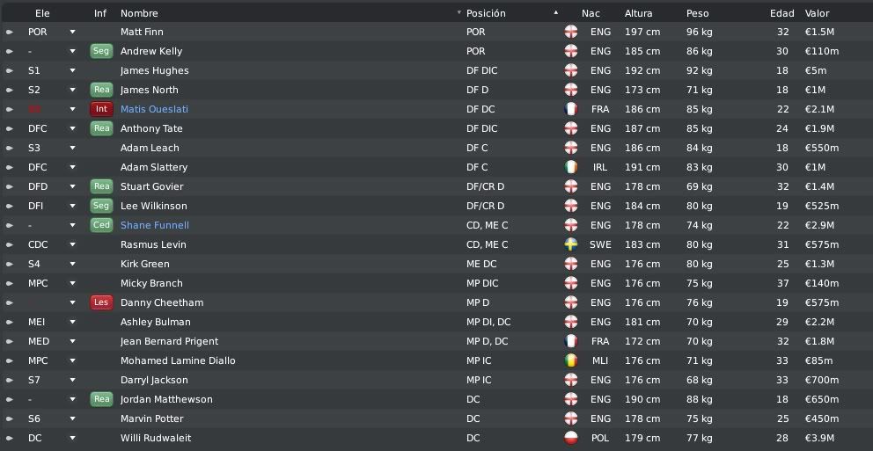Click Willi Rudwaleit's Poland flag icon

click(570, 438)
